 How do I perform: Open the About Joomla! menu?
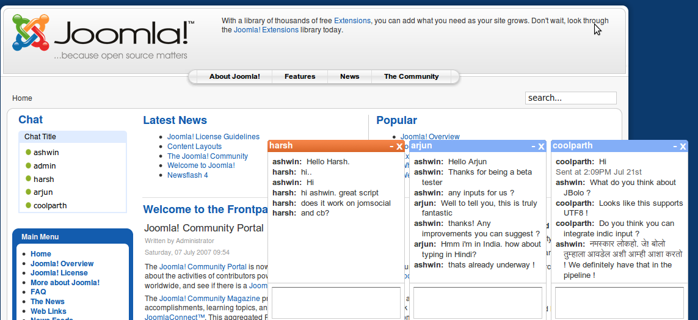pyautogui.click(x=234, y=77)
